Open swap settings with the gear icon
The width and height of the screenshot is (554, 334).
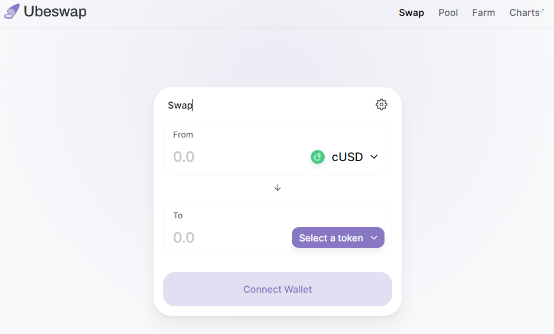click(x=382, y=104)
